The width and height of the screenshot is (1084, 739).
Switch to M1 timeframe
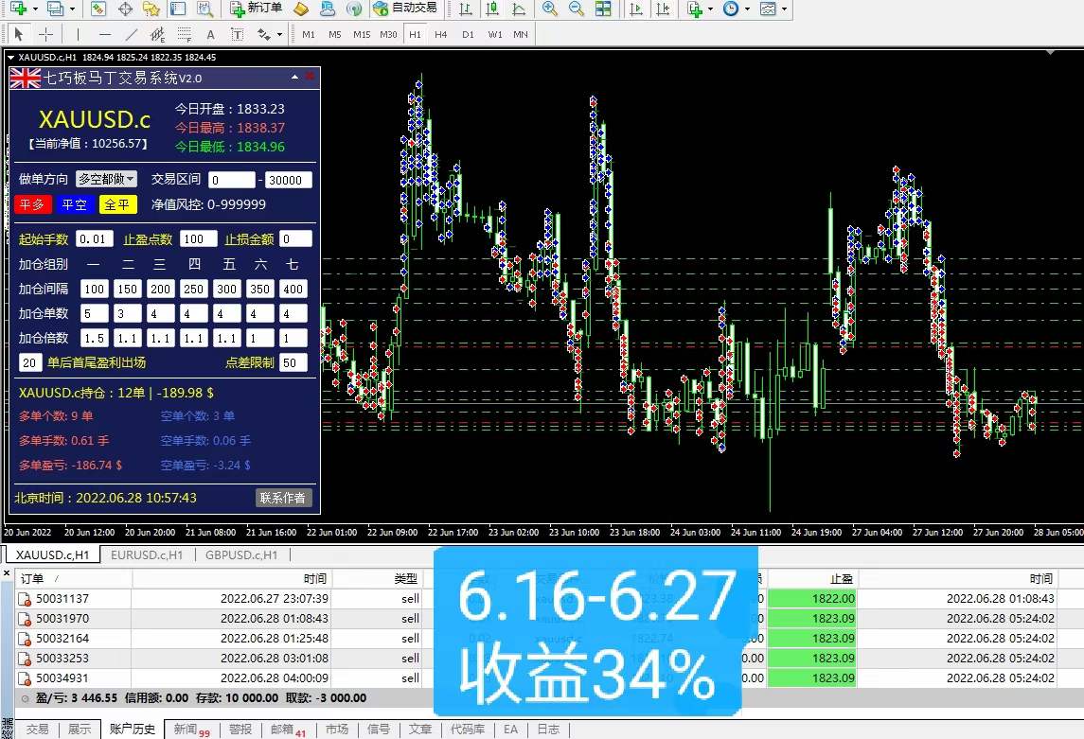point(309,34)
